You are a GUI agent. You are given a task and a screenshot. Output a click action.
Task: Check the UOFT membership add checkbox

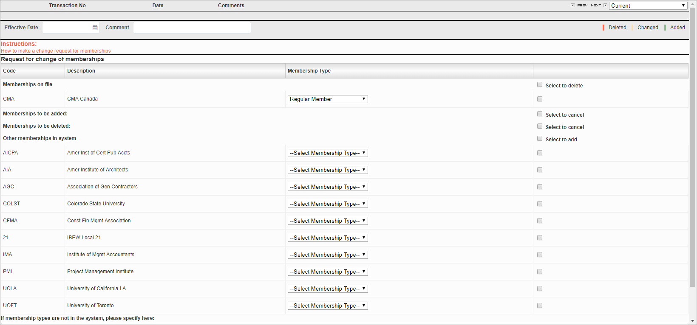[540, 305]
